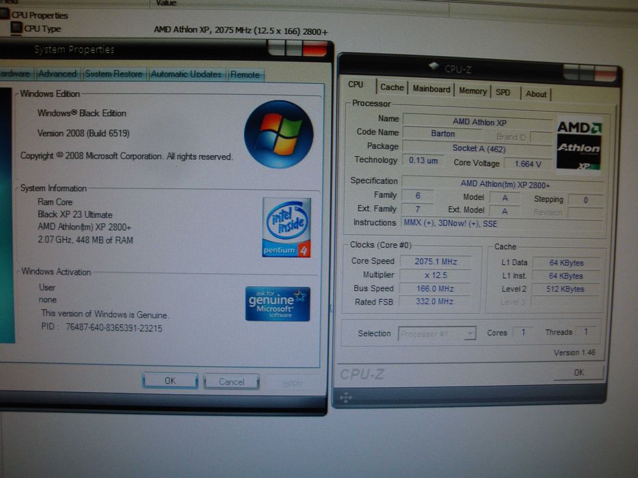This screenshot has width=638, height=478.
Task: Click the CPU Properties row in background list
Action: click(34, 15)
